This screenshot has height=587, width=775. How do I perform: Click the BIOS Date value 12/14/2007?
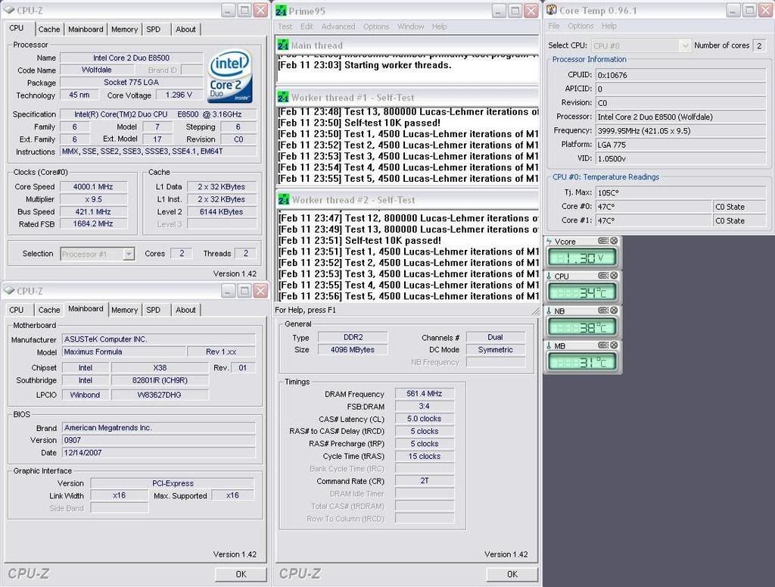(x=159, y=452)
